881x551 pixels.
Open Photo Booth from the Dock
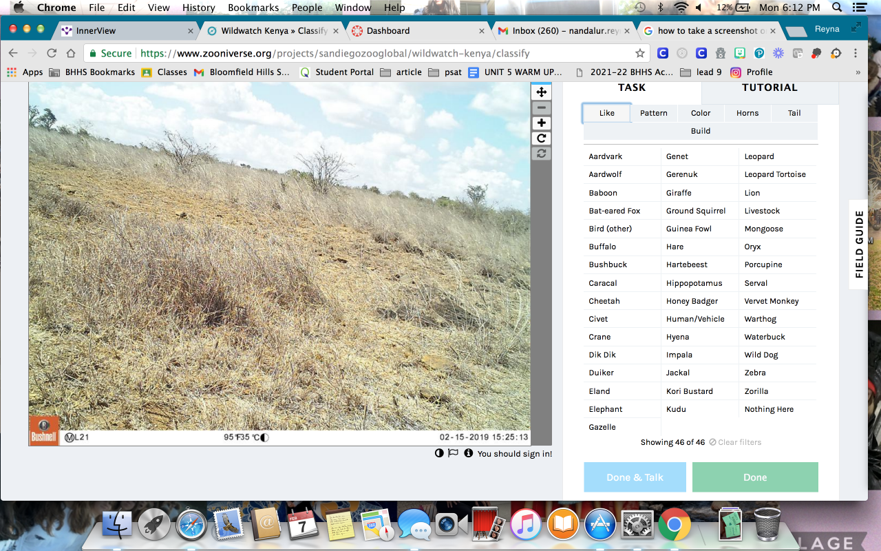click(x=489, y=526)
